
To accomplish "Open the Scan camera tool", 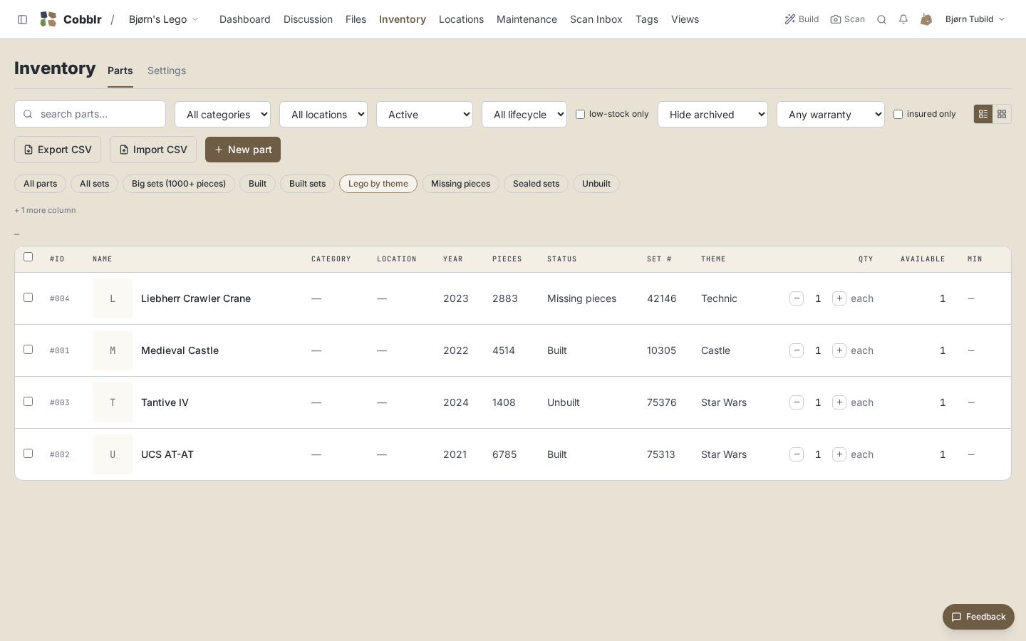I will coord(847,19).
